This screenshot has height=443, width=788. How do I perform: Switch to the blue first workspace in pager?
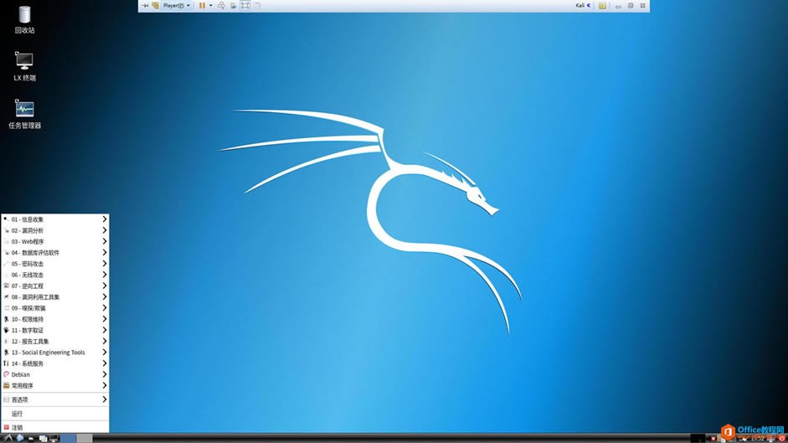tap(69, 439)
